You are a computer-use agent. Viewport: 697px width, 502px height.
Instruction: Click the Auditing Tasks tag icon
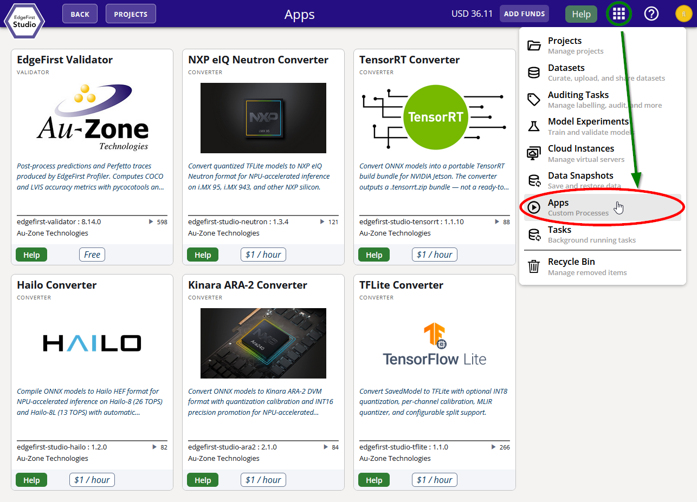pos(534,100)
